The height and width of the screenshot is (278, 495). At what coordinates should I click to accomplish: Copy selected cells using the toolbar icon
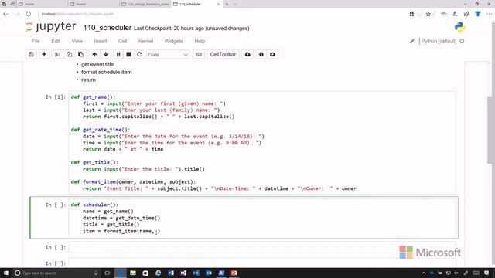click(69, 55)
